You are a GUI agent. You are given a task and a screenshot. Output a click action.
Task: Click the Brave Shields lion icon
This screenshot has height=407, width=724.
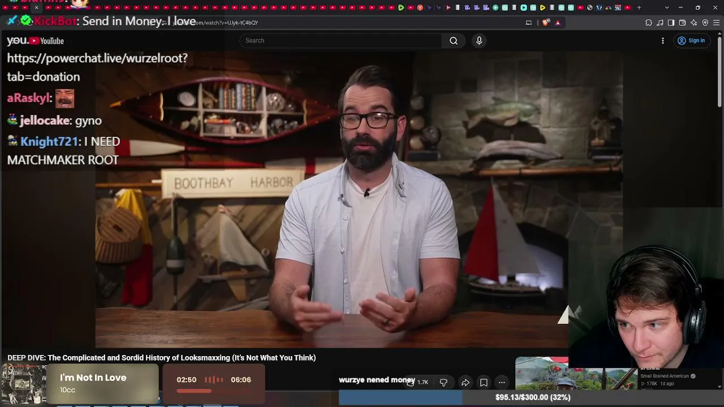click(x=545, y=23)
